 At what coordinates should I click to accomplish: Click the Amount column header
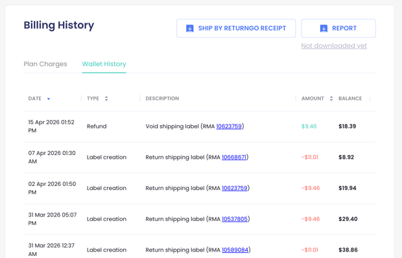(x=313, y=99)
